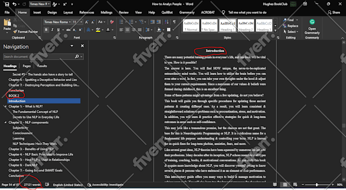
Task: Open the Change Case dropdown
Action: click(101, 22)
